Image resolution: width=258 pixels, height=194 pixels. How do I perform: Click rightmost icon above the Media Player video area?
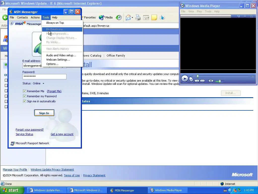point(251,16)
